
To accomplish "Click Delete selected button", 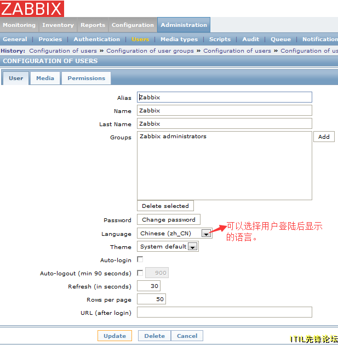I will point(165,206).
